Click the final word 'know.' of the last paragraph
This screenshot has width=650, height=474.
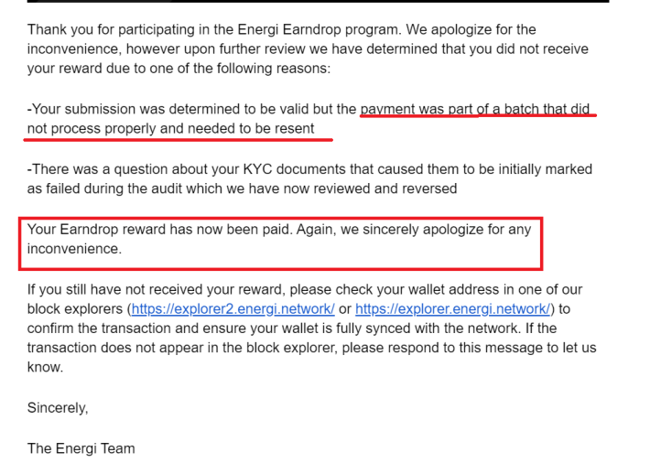(x=45, y=367)
